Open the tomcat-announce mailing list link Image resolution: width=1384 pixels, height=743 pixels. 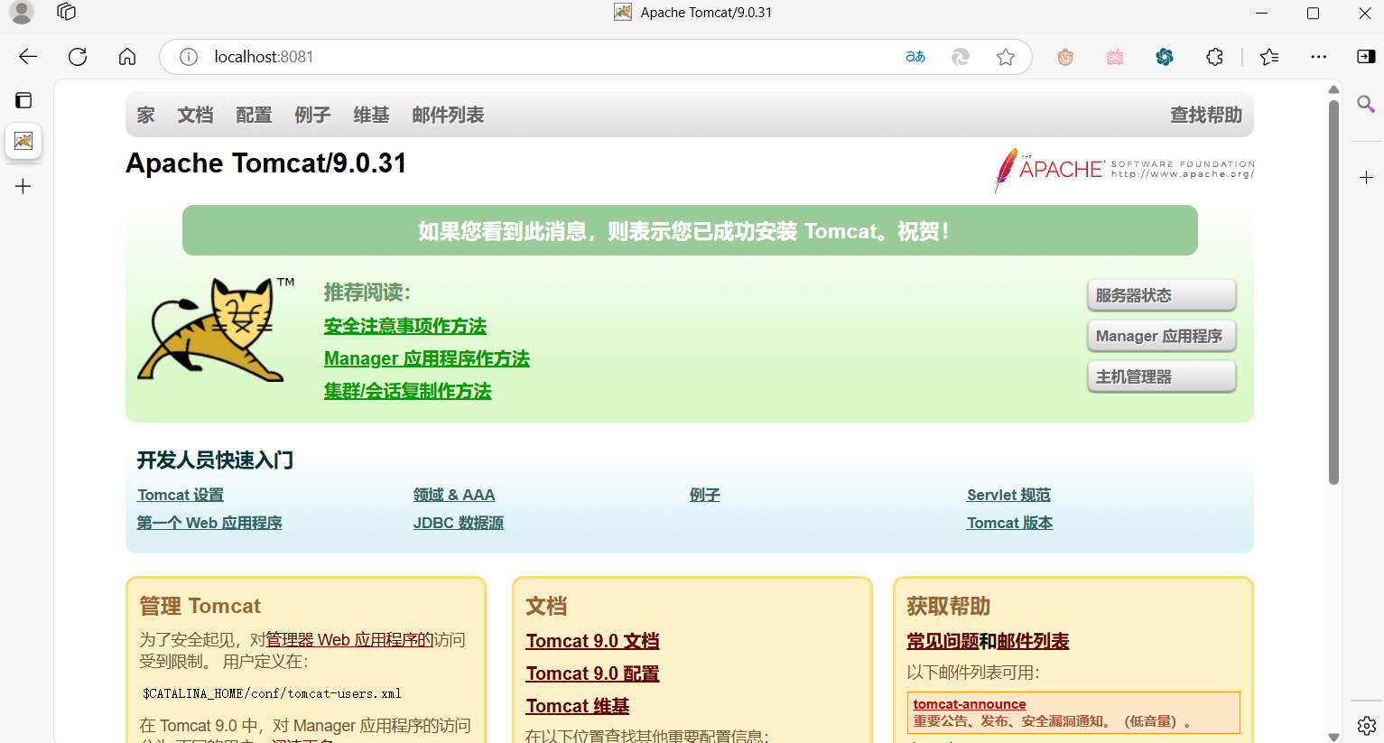(x=970, y=704)
